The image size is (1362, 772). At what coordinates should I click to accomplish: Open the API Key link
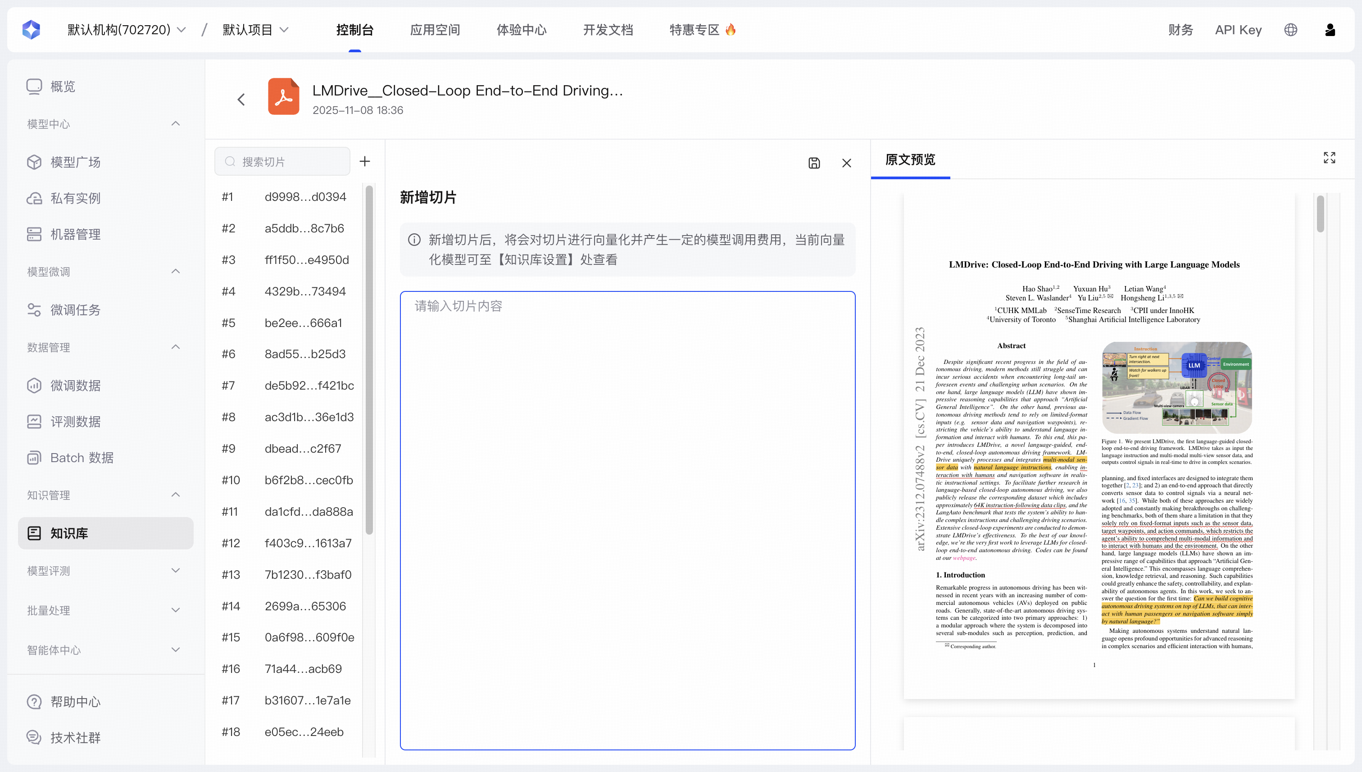pyautogui.click(x=1238, y=30)
